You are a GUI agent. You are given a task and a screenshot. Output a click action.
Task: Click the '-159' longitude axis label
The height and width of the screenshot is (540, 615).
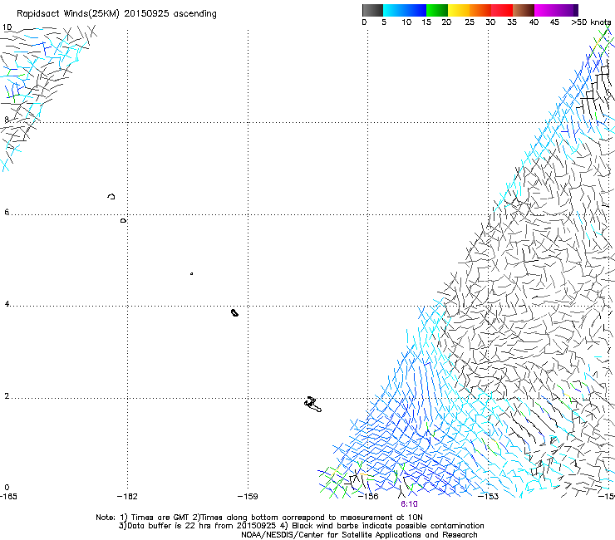pyautogui.click(x=248, y=497)
